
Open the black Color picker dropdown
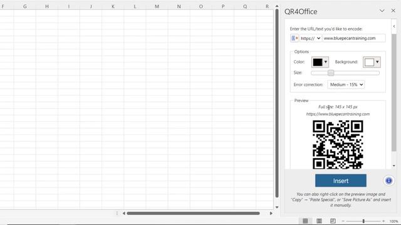pos(320,62)
